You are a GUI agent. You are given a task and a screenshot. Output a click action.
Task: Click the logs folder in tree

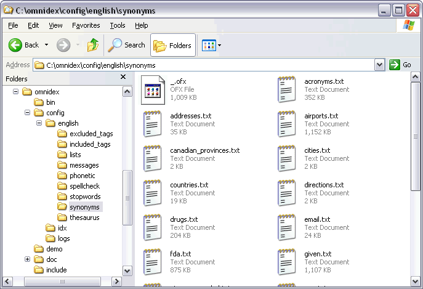[58, 238]
